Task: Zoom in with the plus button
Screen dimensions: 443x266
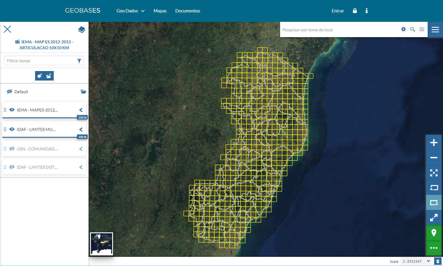Action: pos(434,143)
